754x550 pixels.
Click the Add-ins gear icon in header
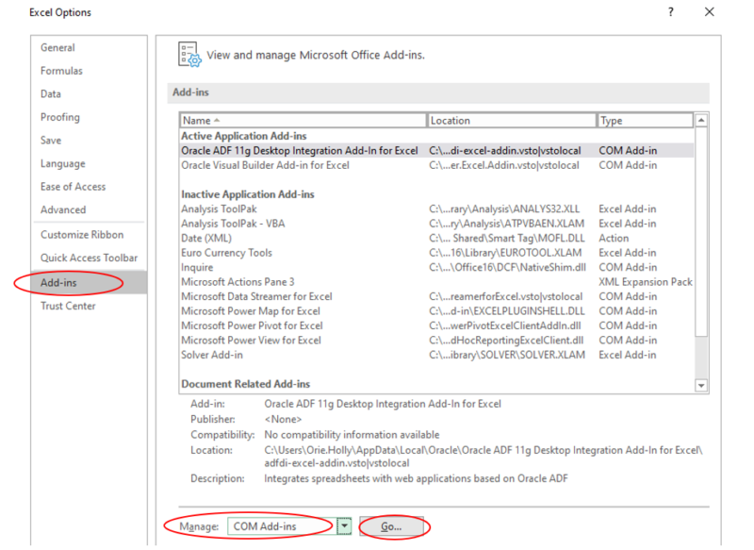point(189,55)
